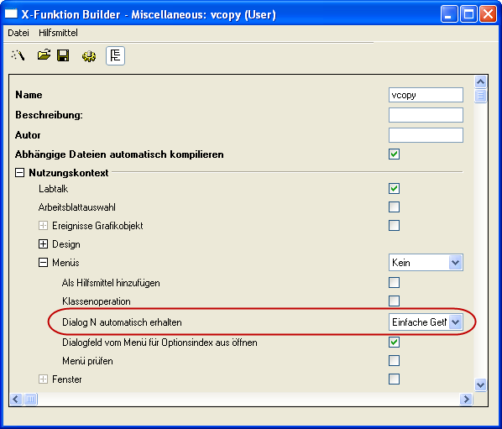Toggle the tree view toolbar button
This screenshot has width=502, height=429.
click(x=115, y=56)
